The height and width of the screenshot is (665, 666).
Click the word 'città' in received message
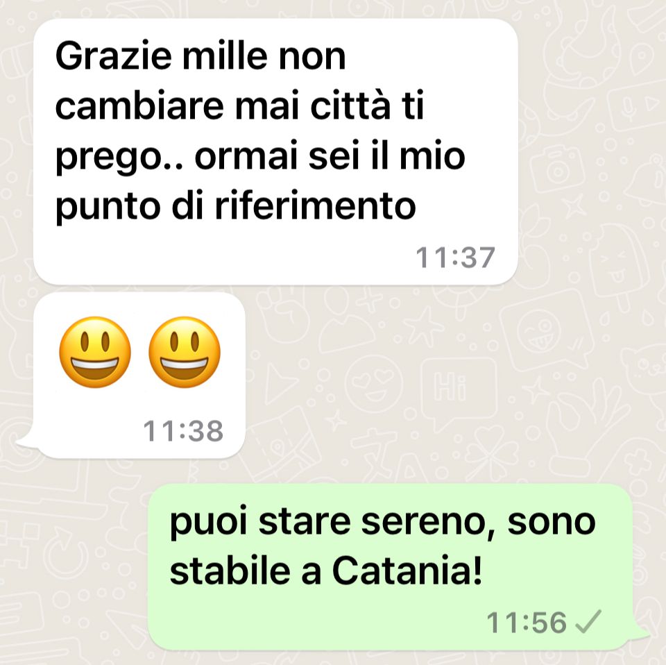(x=350, y=106)
